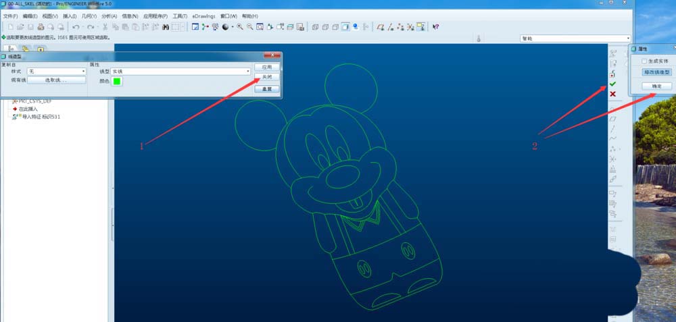Viewport: 676px width, 322px height.
Task: Click the redo arrow icon
Action: coord(90,27)
